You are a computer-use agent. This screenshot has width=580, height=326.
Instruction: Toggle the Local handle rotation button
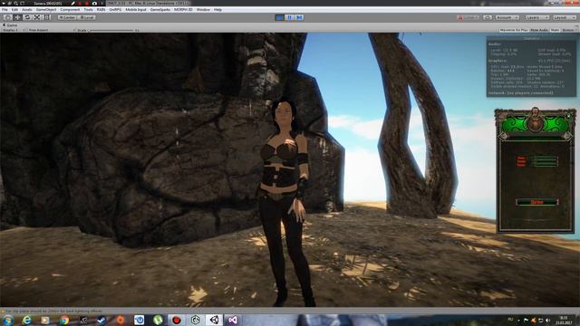pyautogui.click(x=87, y=17)
